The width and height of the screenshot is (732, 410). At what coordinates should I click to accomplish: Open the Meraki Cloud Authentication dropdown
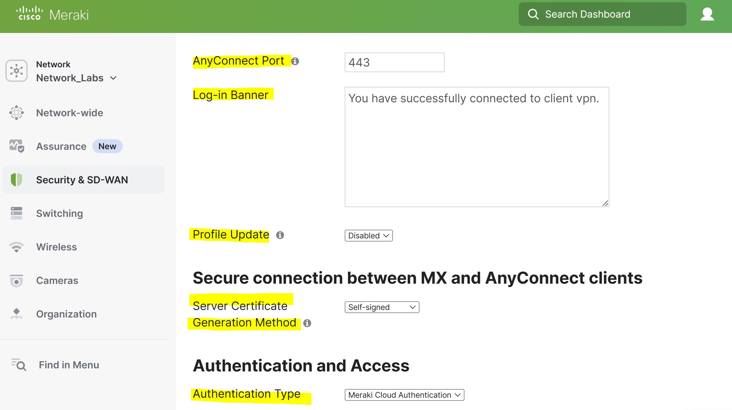point(404,395)
